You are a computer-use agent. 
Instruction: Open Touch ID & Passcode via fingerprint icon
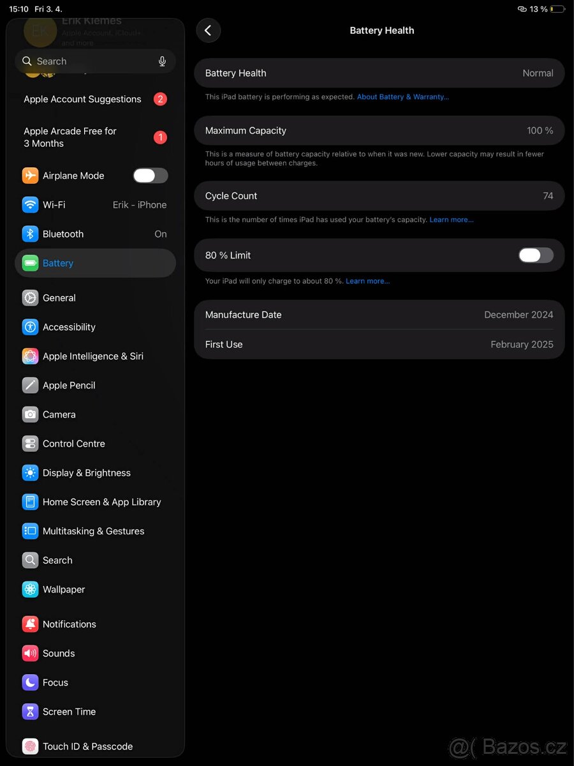(29, 746)
